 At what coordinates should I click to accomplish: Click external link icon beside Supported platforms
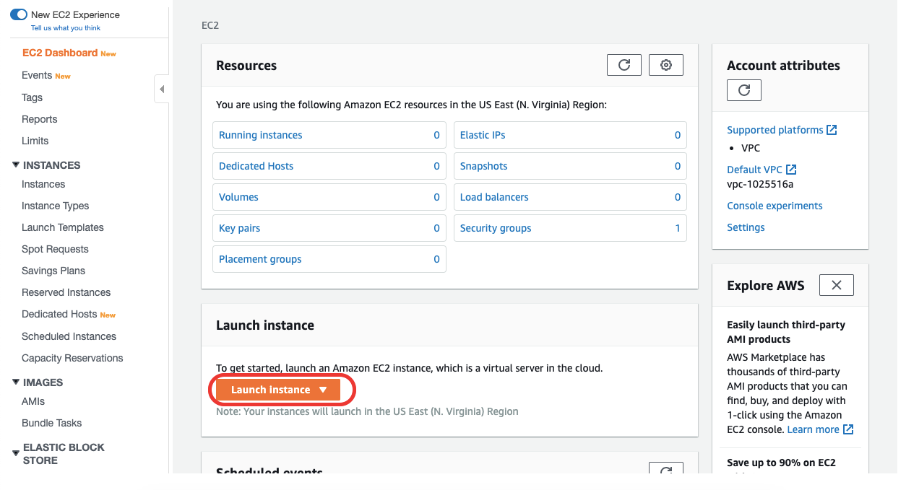click(x=832, y=130)
